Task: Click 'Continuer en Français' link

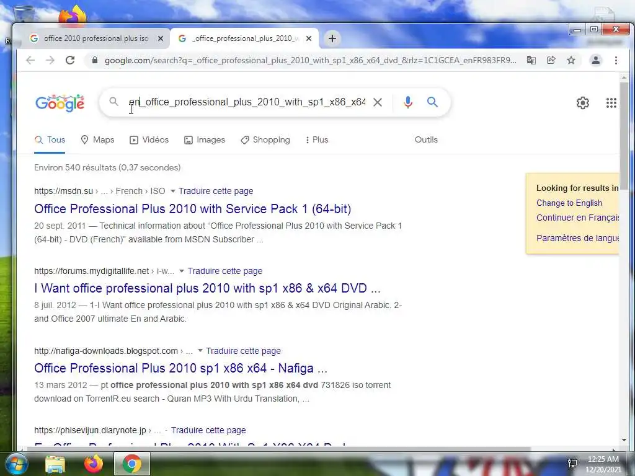Action: (577, 218)
